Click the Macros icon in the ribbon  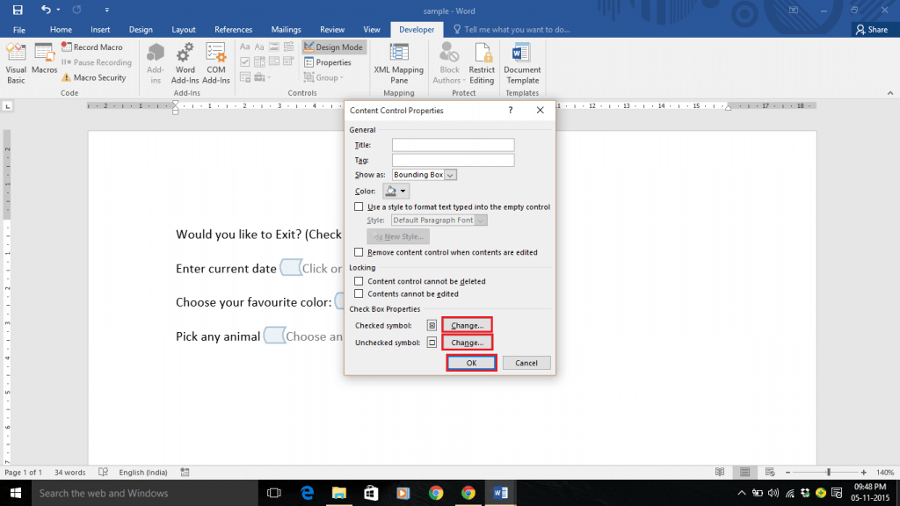point(45,60)
